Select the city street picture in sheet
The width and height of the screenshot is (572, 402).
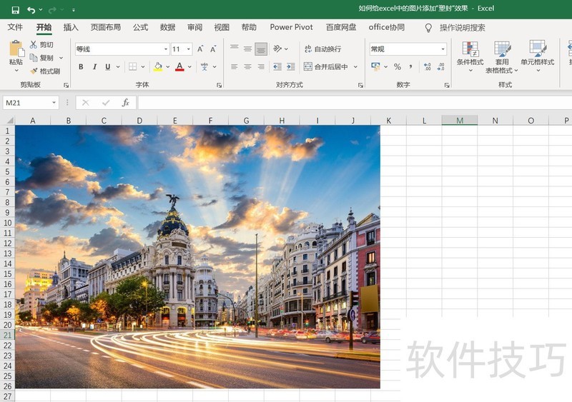pos(197,256)
